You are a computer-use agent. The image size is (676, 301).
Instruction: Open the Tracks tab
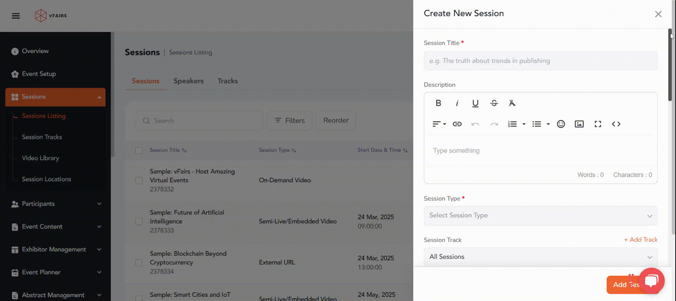(x=227, y=81)
